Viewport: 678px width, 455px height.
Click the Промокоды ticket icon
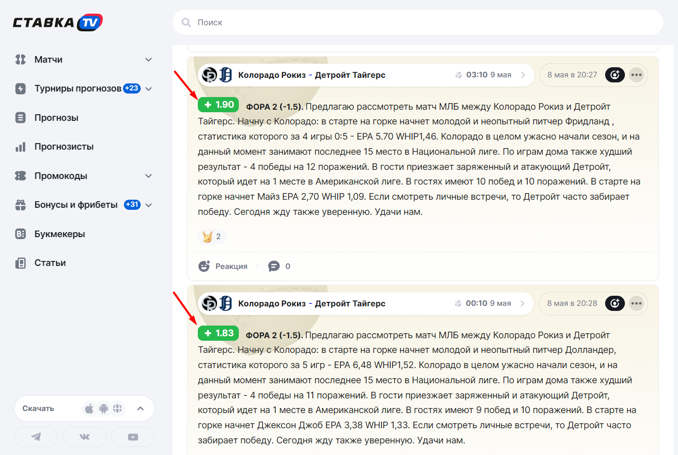pyautogui.click(x=21, y=176)
